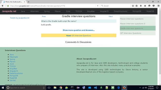
Task: View the green padlock security details
Action: click(8, 6)
